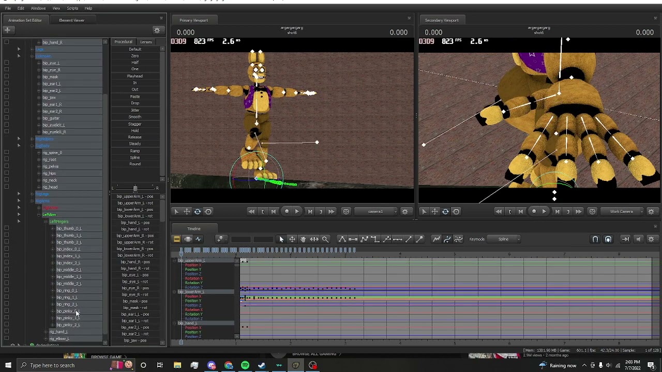
Task: Open the Windows menu
Action: (38, 8)
